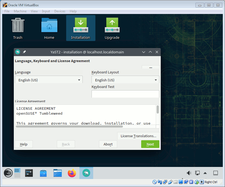The image size is (225, 187).
Task: Click the green Next button
Action: 150,144
